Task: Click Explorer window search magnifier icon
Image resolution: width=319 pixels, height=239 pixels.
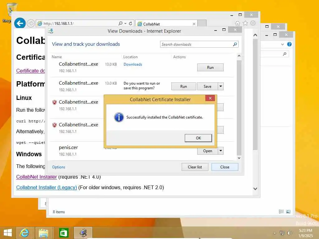Action: click(x=285, y=54)
